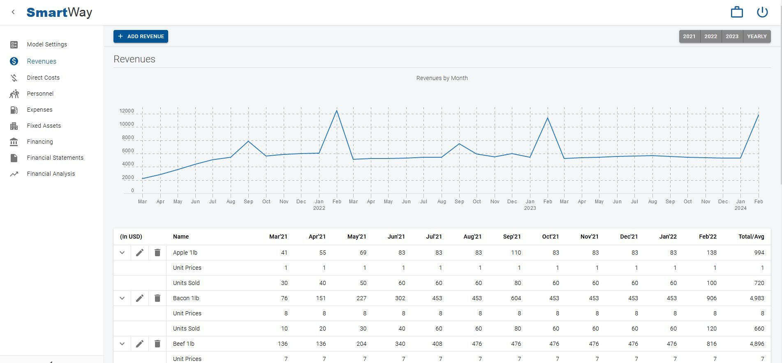Switch the view to year 2023
The height and width of the screenshot is (363, 782).
pos(732,36)
